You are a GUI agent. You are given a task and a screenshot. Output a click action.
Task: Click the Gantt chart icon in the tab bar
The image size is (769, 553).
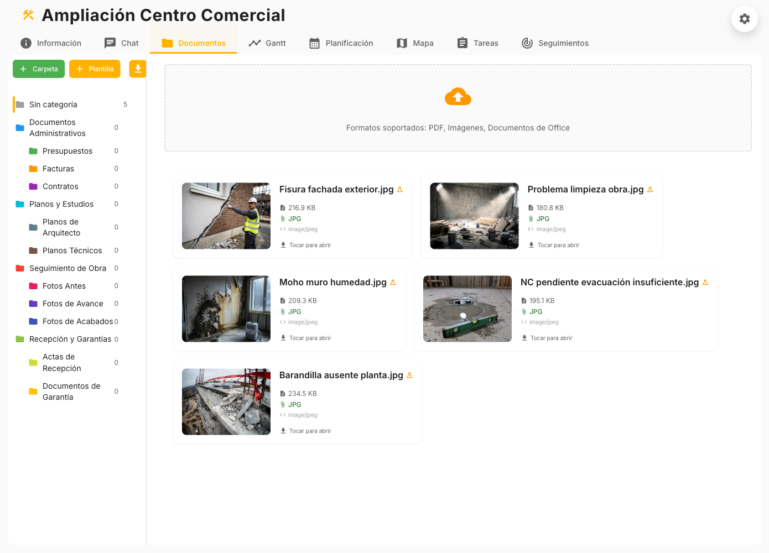click(254, 42)
